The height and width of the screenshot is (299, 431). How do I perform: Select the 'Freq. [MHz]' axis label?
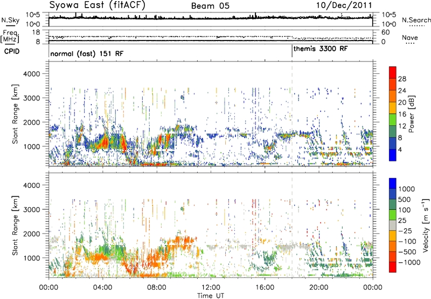click(10, 37)
